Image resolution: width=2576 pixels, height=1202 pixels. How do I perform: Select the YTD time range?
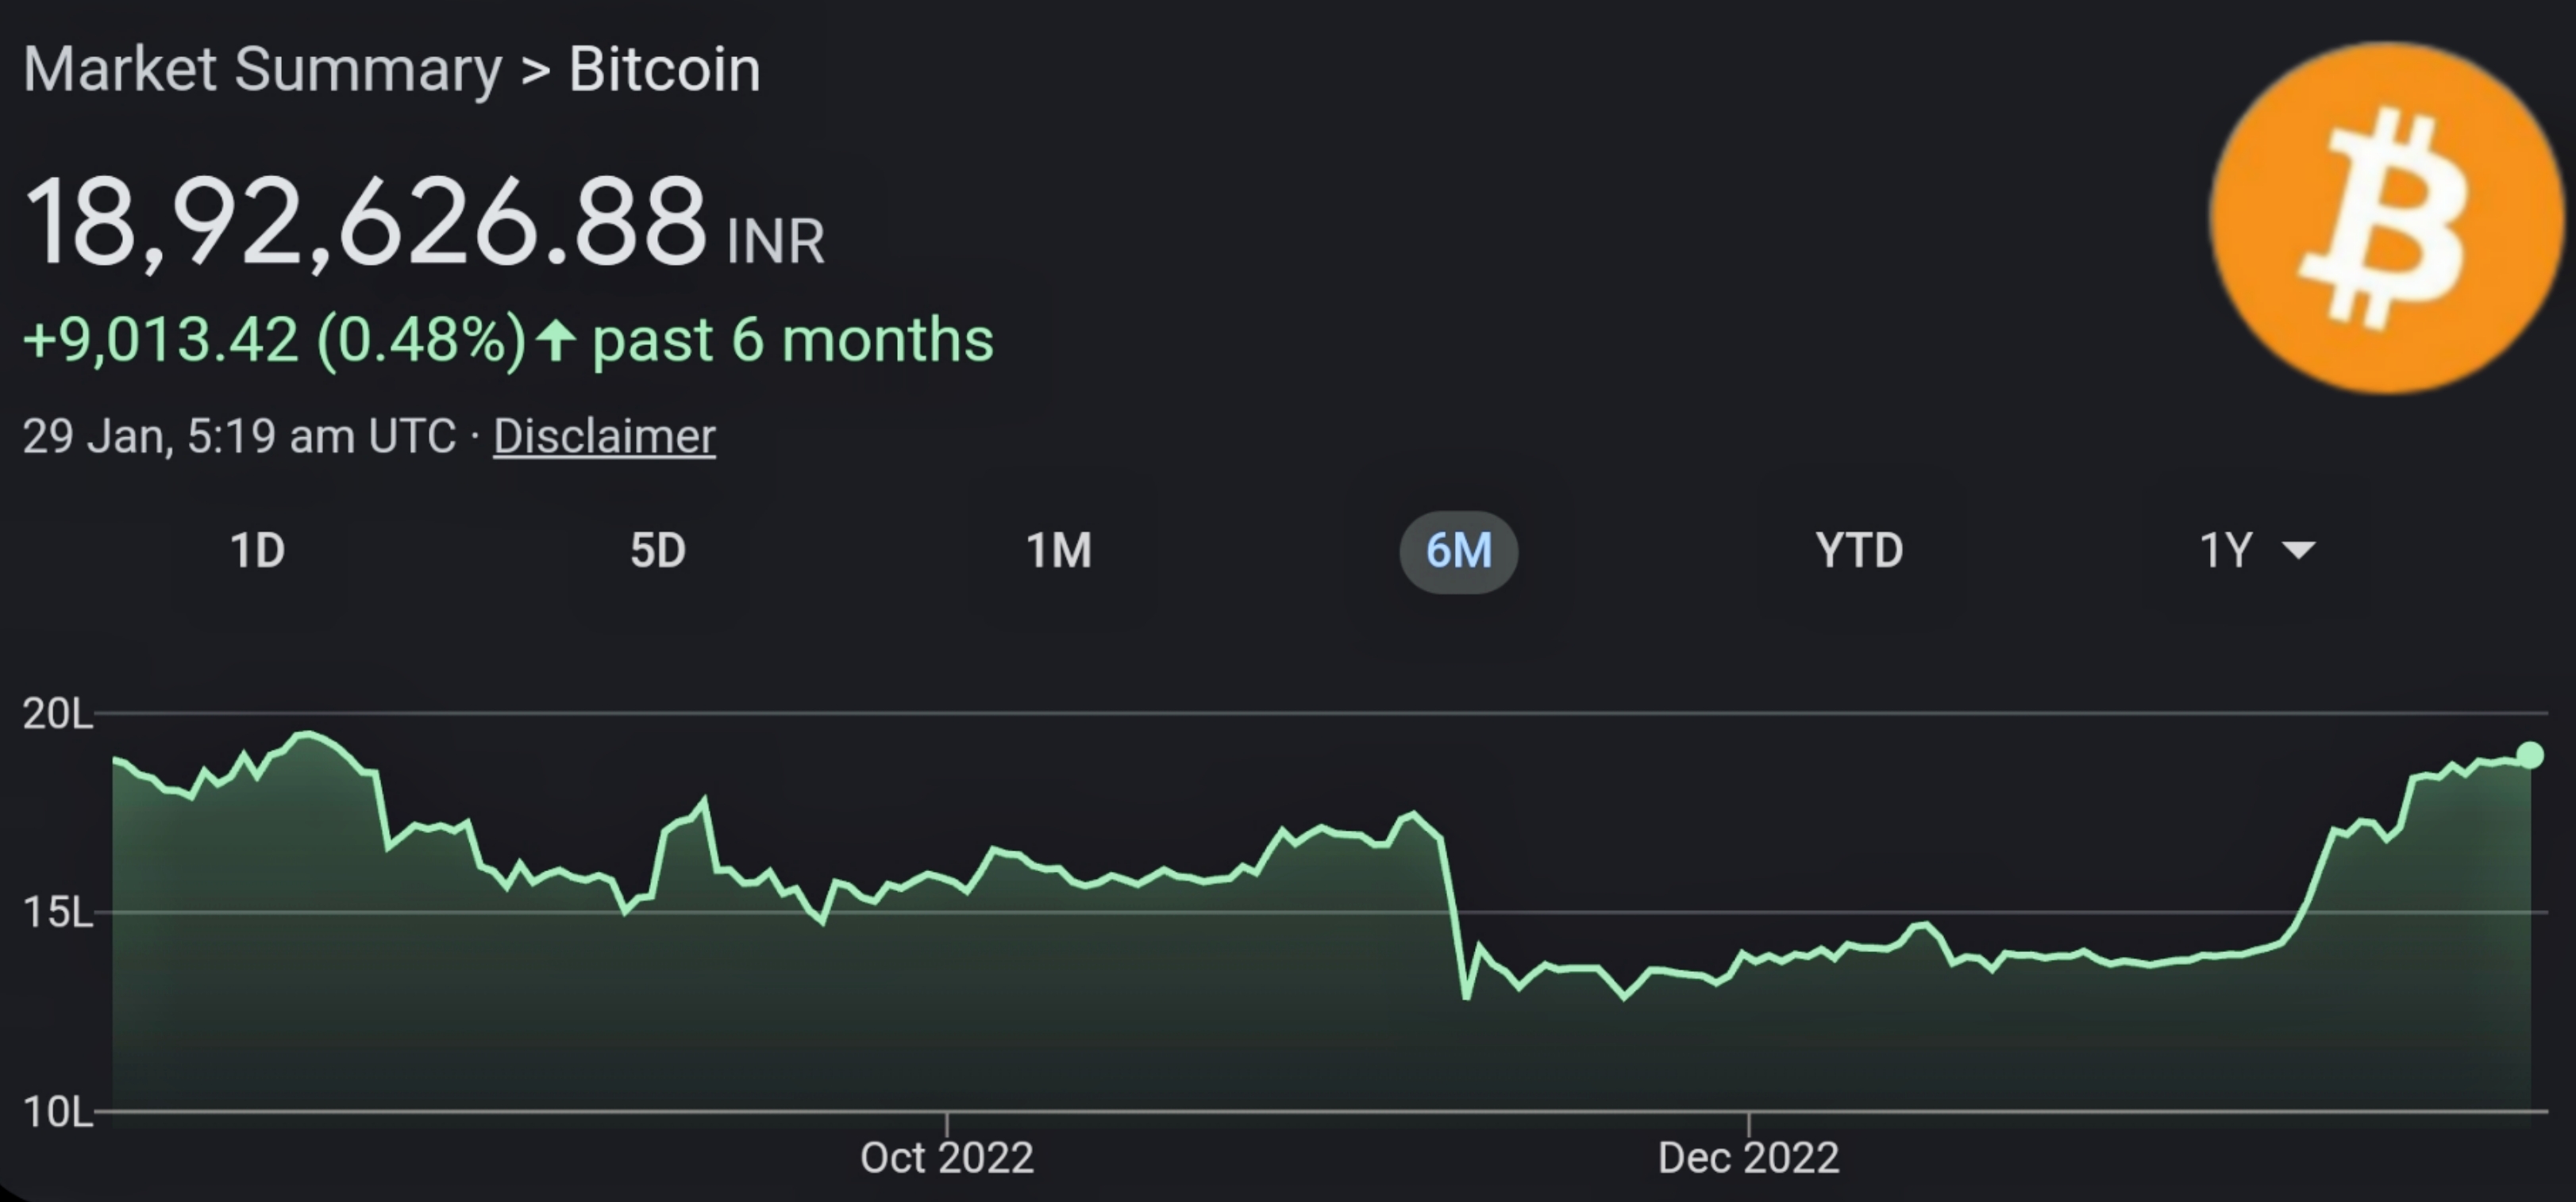coord(1858,551)
